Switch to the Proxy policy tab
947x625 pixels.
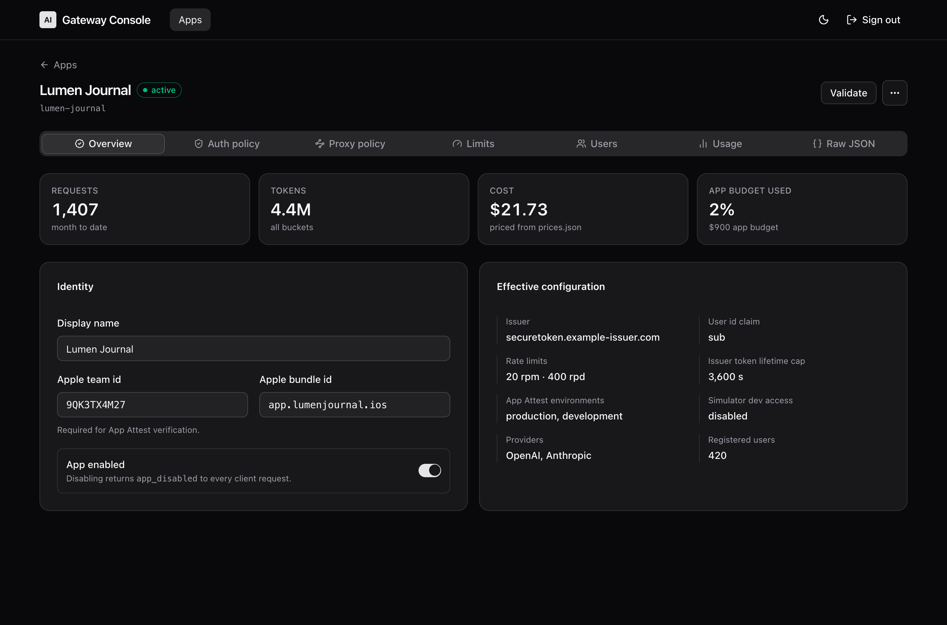click(x=350, y=144)
